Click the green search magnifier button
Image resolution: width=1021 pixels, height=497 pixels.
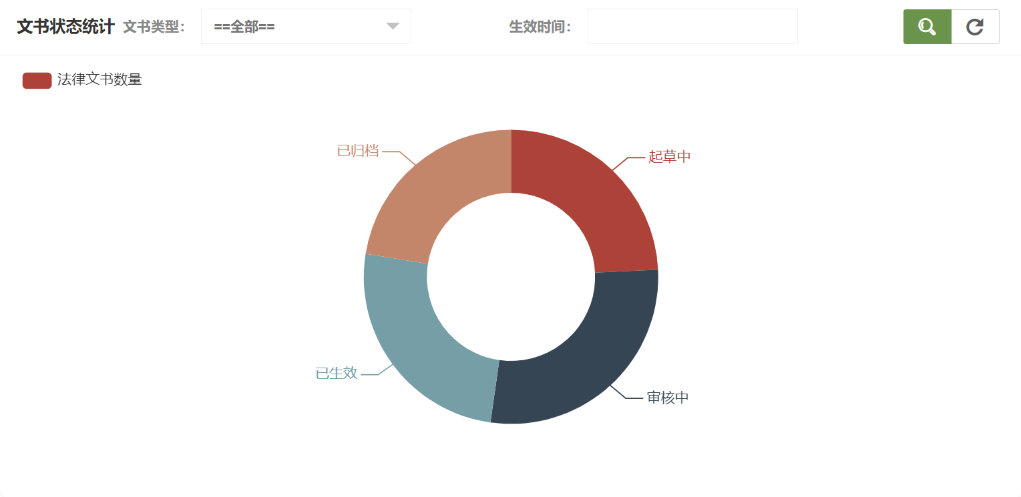coord(927,27)
